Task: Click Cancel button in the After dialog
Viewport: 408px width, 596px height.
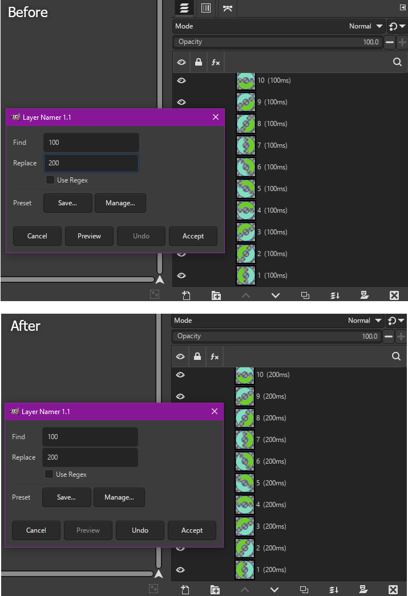Action: coord(36,530)
